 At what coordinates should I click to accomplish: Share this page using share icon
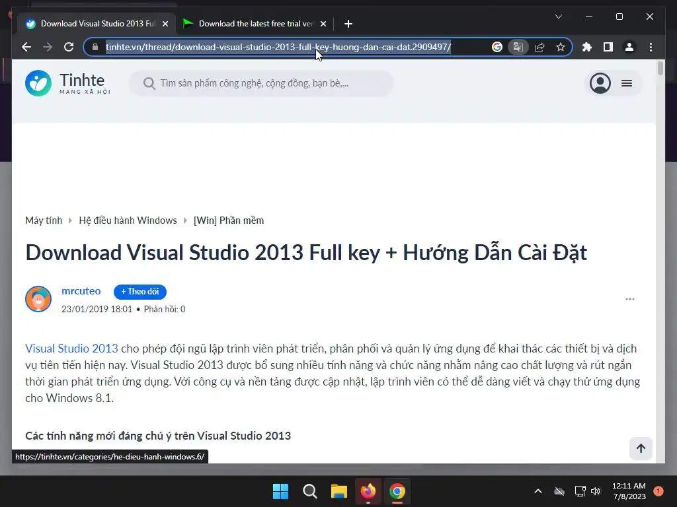tap(539, 47)
